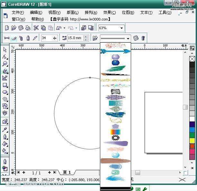
Task: Delete the brush stroke with trash icon
Action: pos(143,38)
